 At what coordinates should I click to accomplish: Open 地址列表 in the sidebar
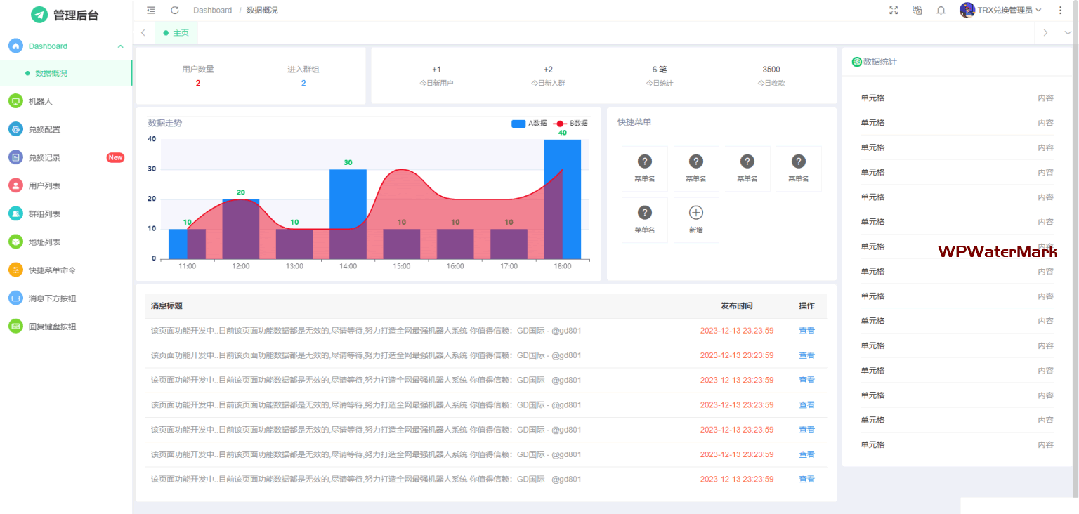tap(44, 242)
